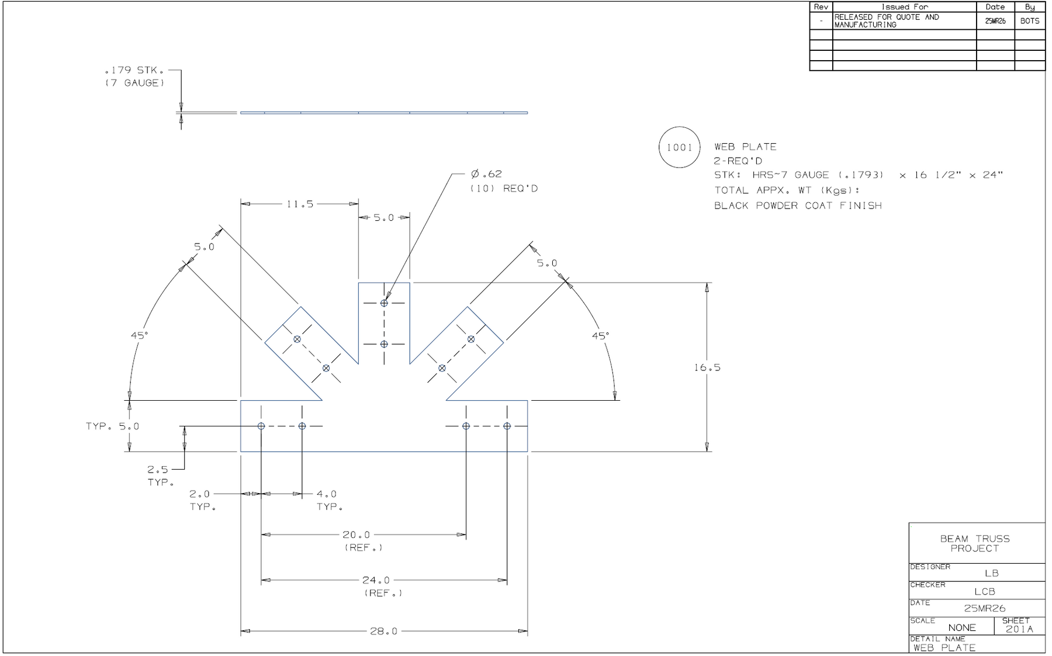Select the "24.0" reference dimension value
This screenshot has width=1052, height=656.
[376, 580]
